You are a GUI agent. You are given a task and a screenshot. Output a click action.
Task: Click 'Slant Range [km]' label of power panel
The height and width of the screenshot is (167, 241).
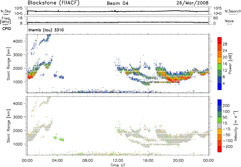coord(8,64)
